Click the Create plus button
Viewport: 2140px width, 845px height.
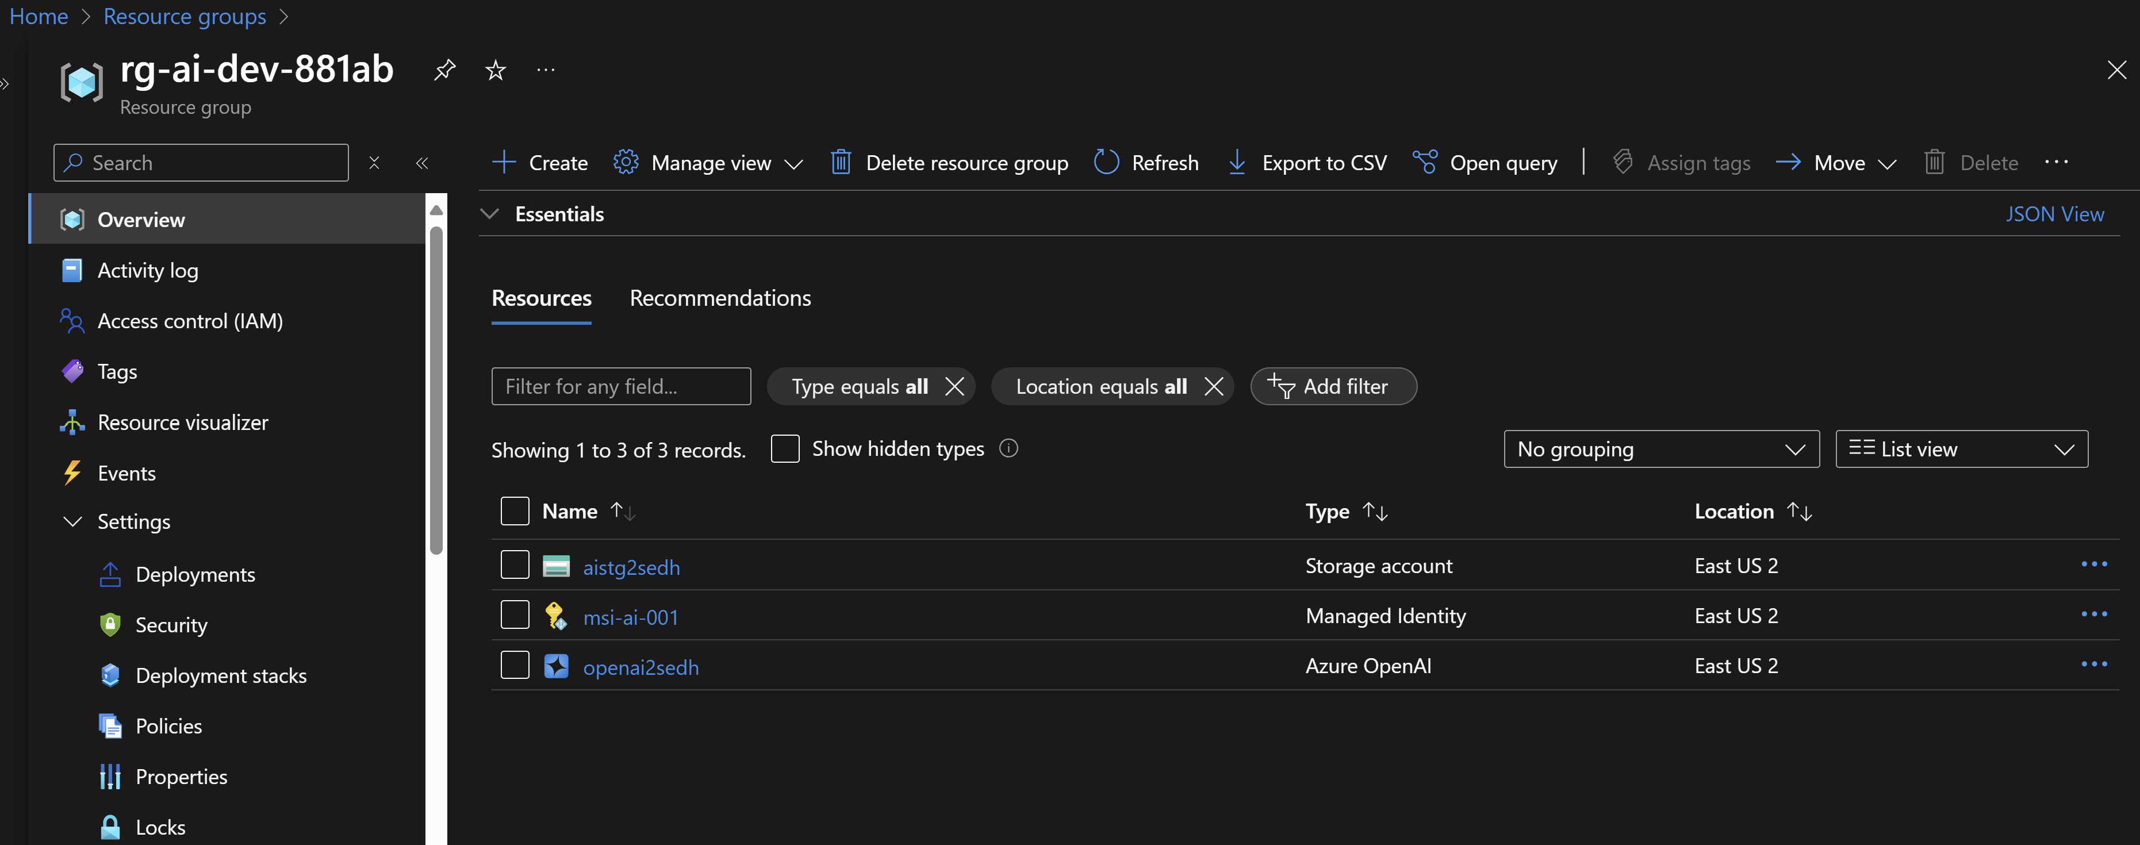[540, 163]
